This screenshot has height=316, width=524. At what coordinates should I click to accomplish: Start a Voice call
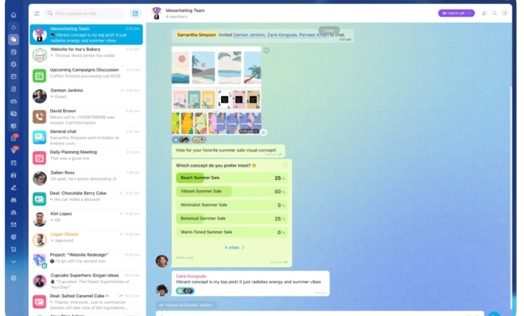pos(453,13)
